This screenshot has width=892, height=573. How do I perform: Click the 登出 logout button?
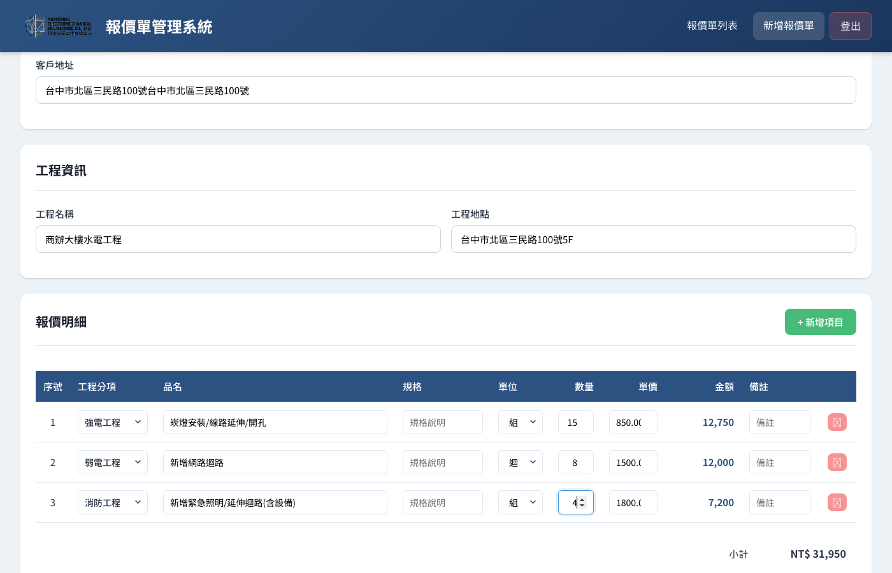pyautogui.click(x=850, y=26)
